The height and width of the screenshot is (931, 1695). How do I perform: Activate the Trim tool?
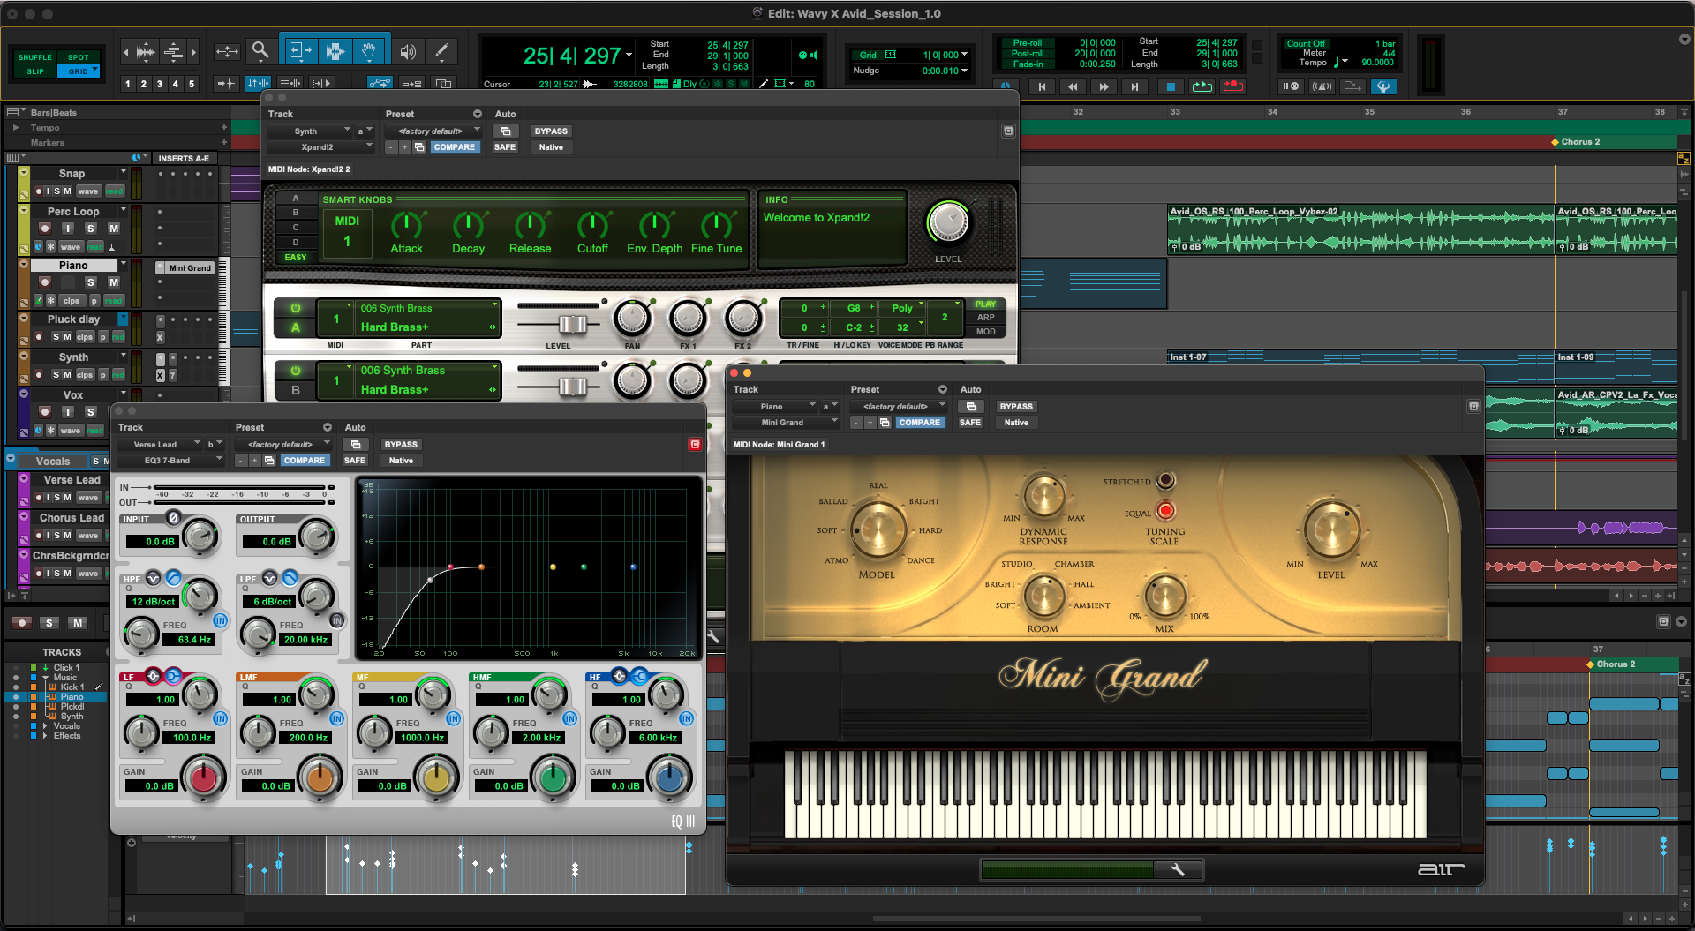[x=300, y=51]
